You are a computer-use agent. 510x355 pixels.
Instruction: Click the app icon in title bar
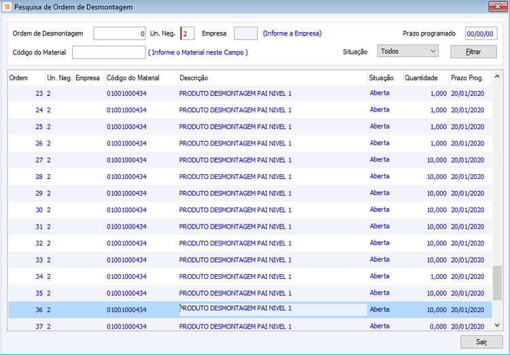point(7,6)
